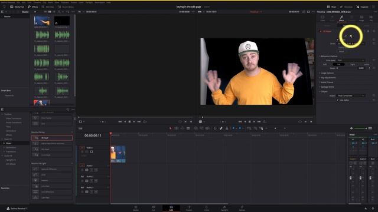This screenshot has width=378, height=212.
Task: Select first video thumbnail in media pool
Action: click(42, 21)
